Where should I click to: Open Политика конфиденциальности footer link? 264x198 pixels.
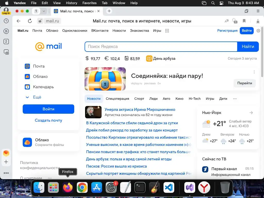tap(40, 165)
